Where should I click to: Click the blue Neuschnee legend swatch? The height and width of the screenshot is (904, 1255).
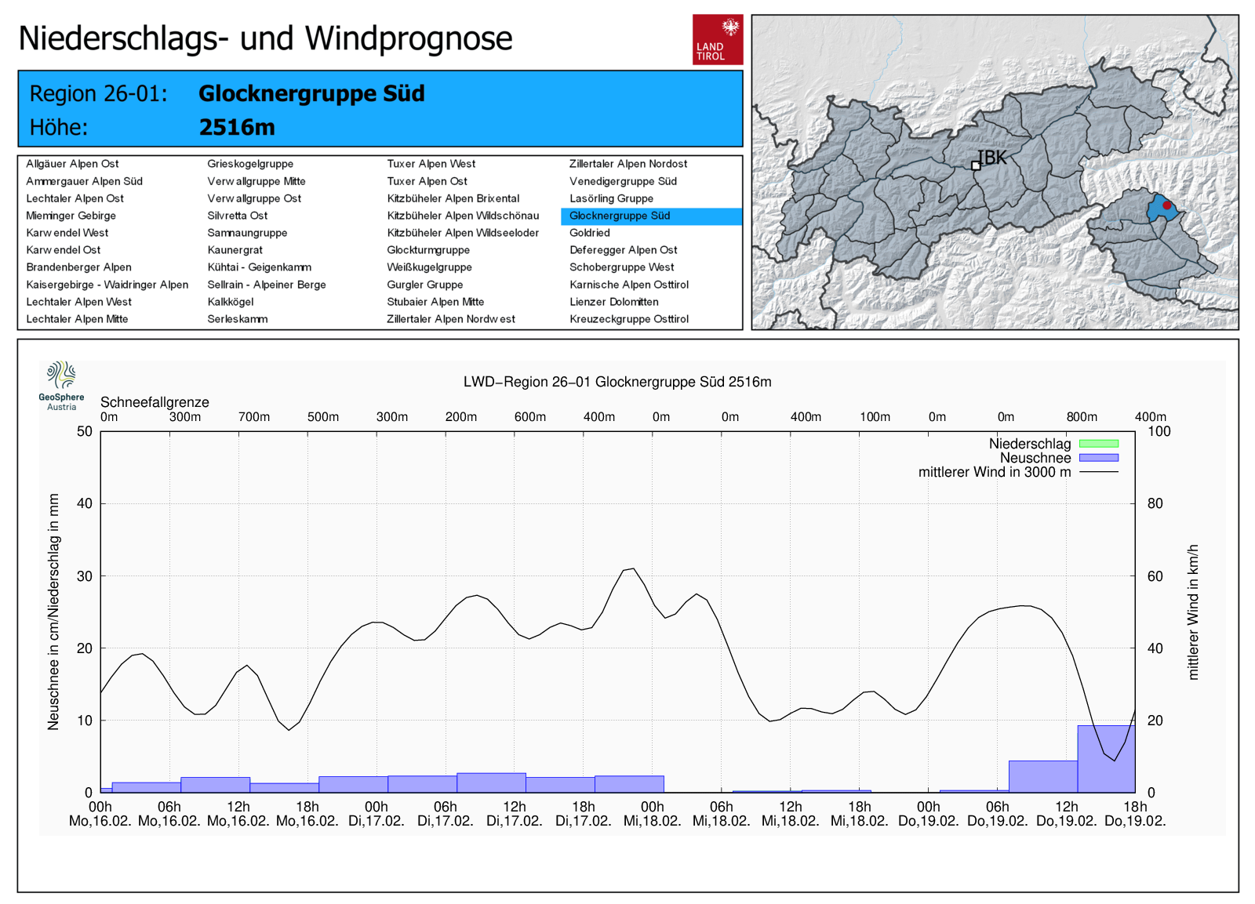(x=1099, y=458)
